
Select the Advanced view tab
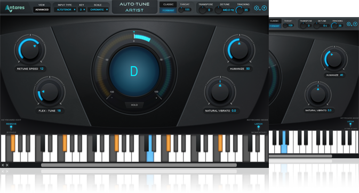click(42, 10)
